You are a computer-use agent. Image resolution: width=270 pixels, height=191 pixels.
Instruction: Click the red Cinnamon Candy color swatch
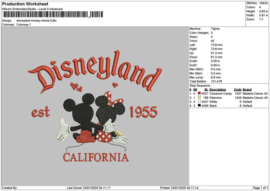(x=199, y=93)
